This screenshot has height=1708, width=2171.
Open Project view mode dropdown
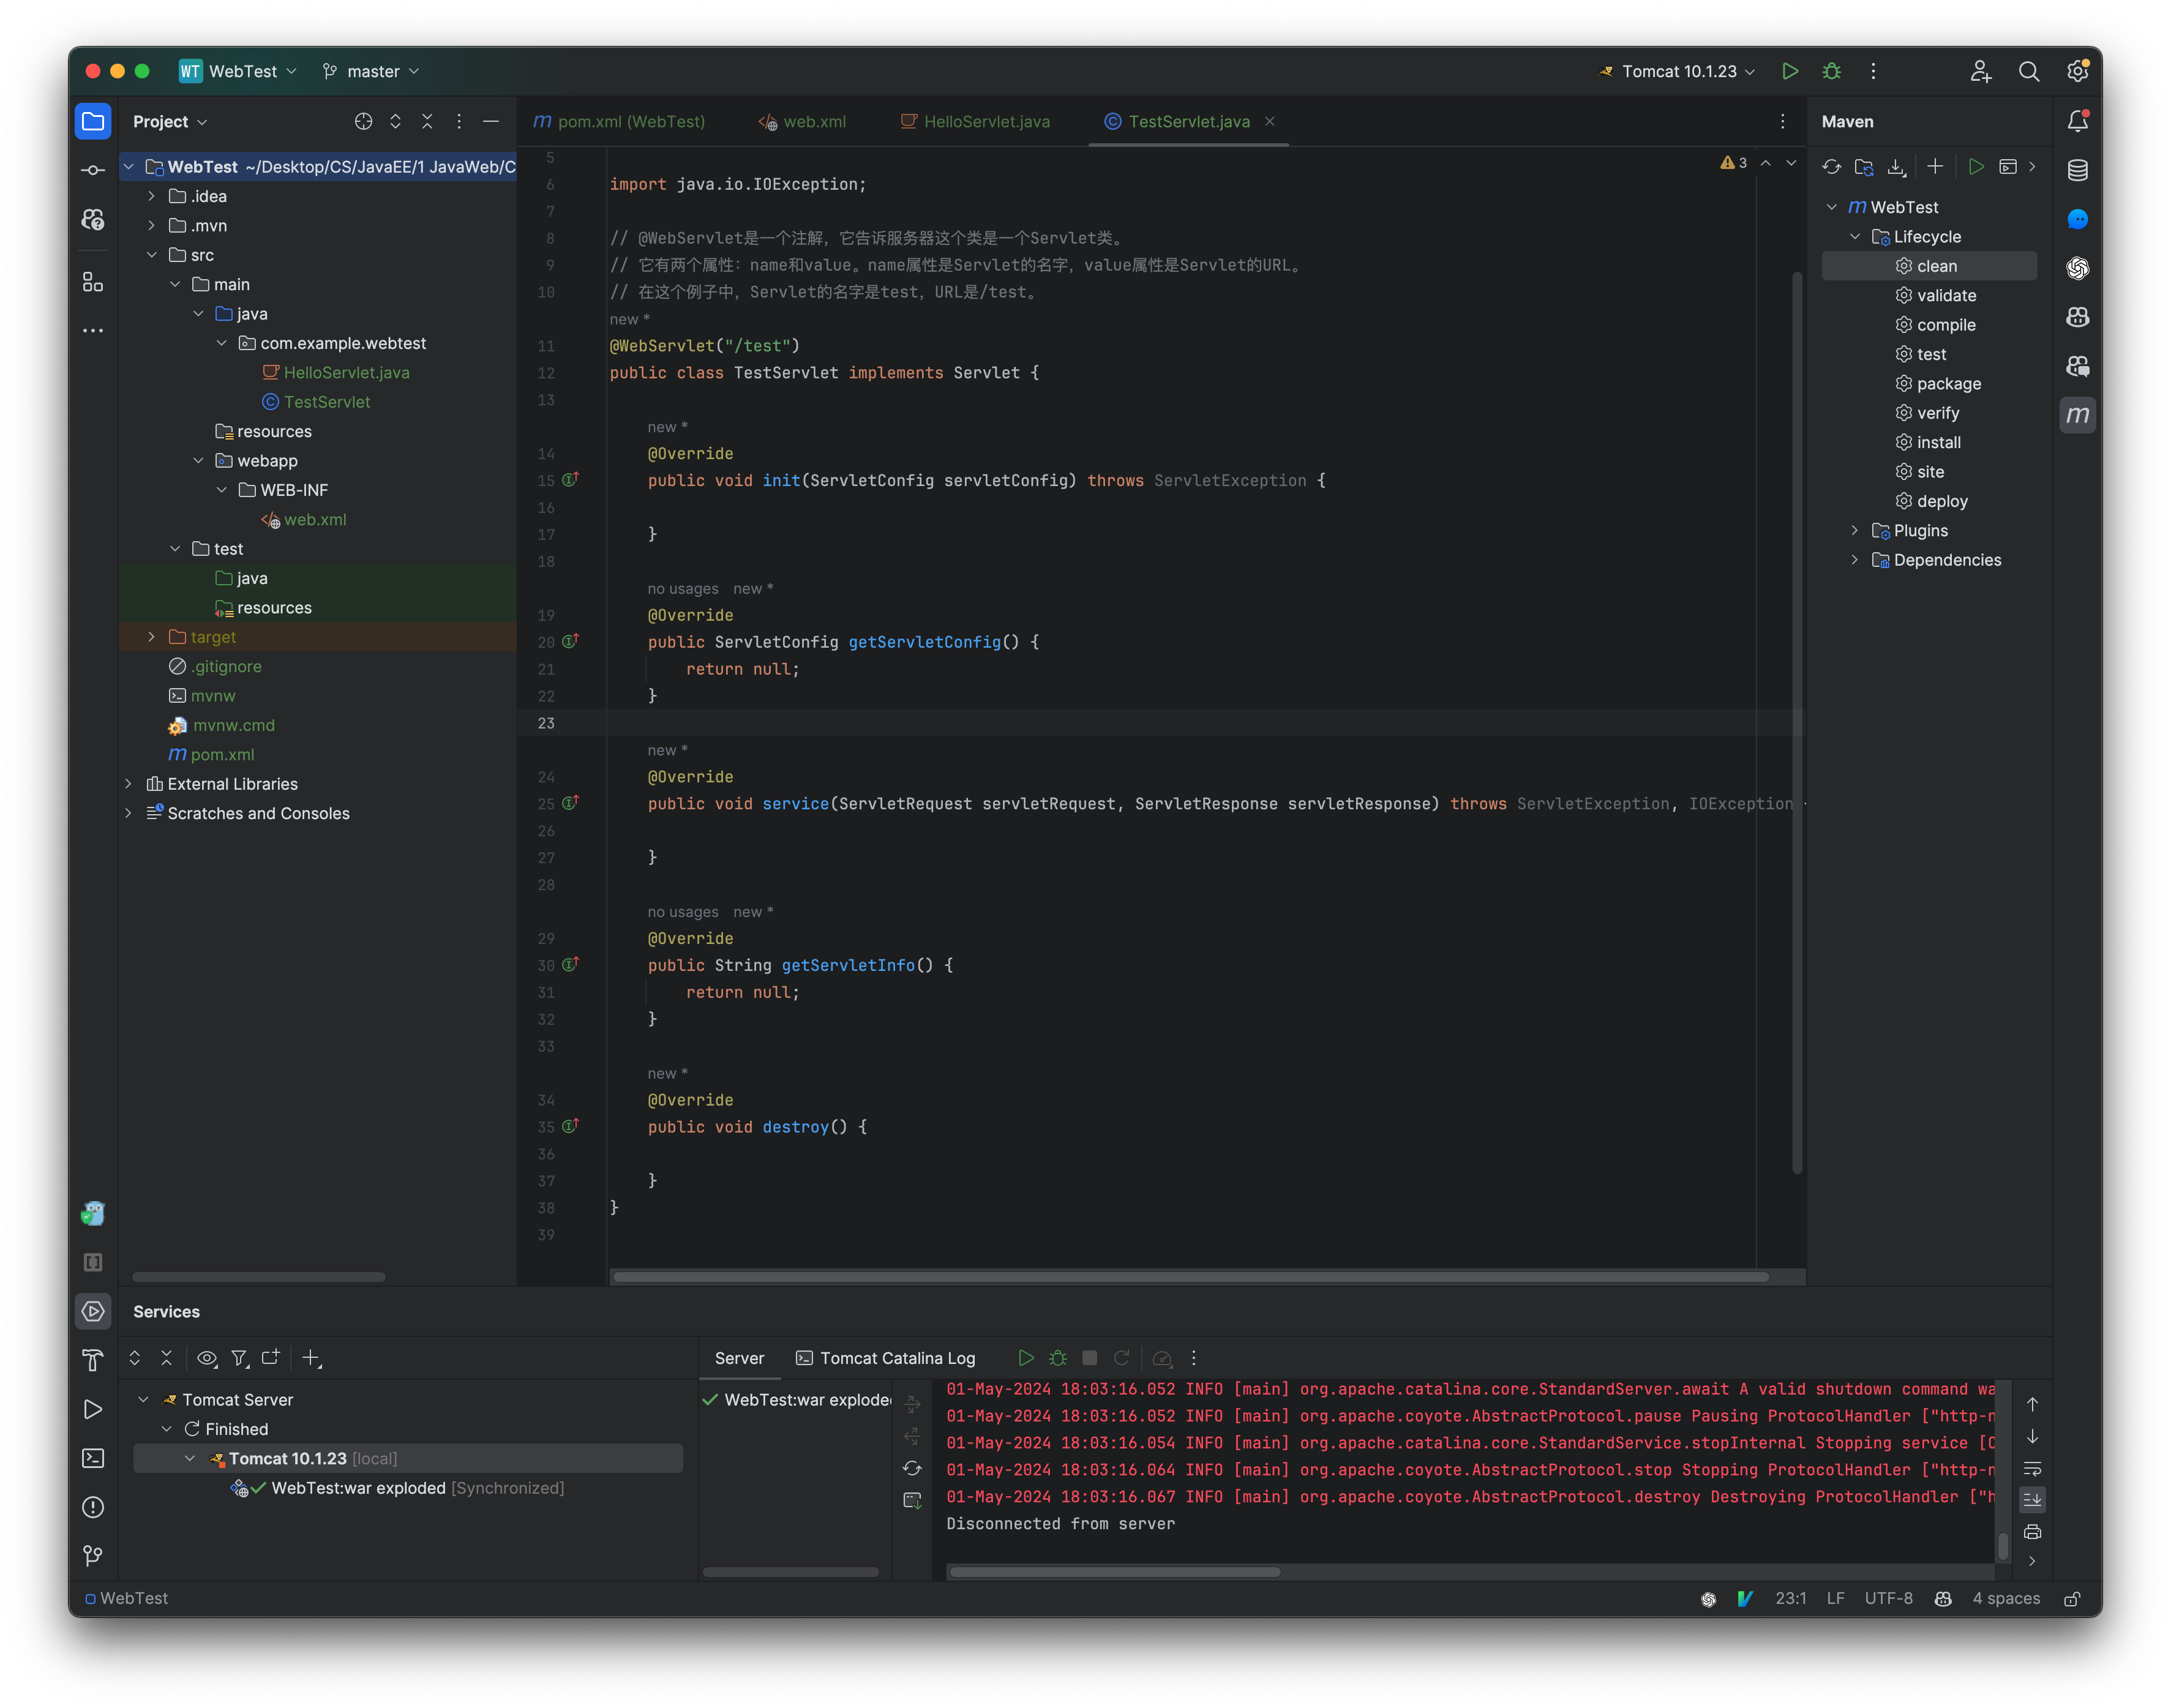170,122
